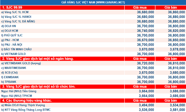The height and width of the screenshot is (112, 186).
Task: Click 'Giá bán' header in the bank section
Action: click(170, 59)
